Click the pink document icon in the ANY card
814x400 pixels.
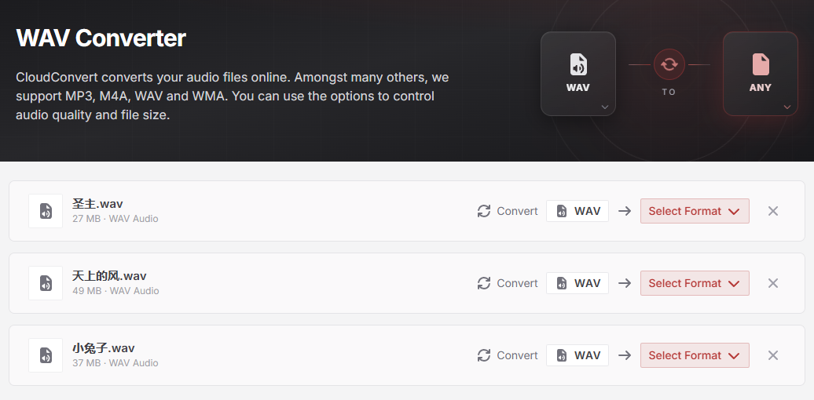[x=760, y=64]
